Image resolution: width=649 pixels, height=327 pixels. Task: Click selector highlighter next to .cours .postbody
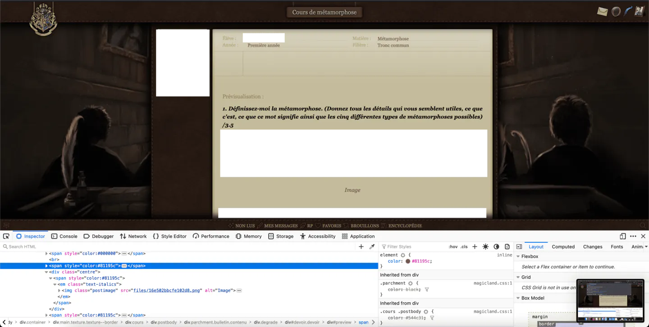pyautogui.click(x=426, y=312)
